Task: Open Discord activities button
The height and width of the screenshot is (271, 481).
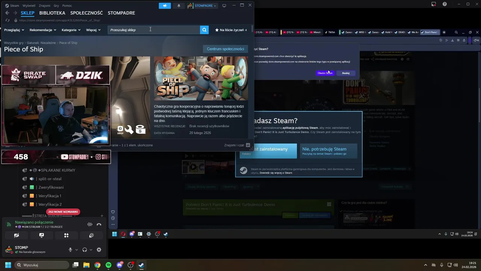Action: coord(66,235)
